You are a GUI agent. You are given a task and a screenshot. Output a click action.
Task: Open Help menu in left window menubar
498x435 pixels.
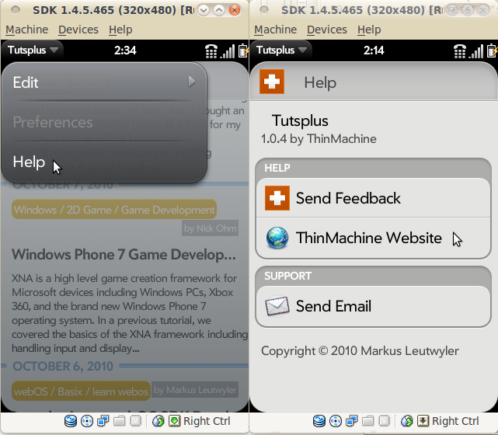pos(120,30)
